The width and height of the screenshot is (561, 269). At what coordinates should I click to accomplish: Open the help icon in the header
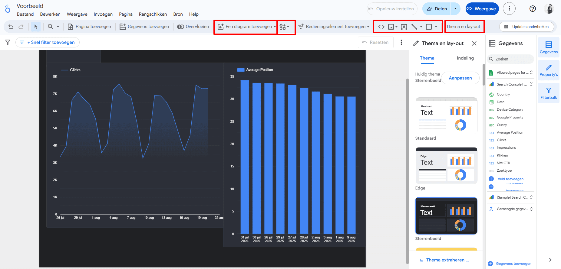[533, 9]
